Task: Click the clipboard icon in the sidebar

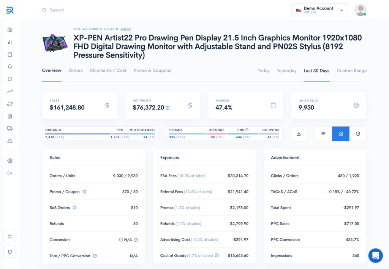Action: pos(10,54)
